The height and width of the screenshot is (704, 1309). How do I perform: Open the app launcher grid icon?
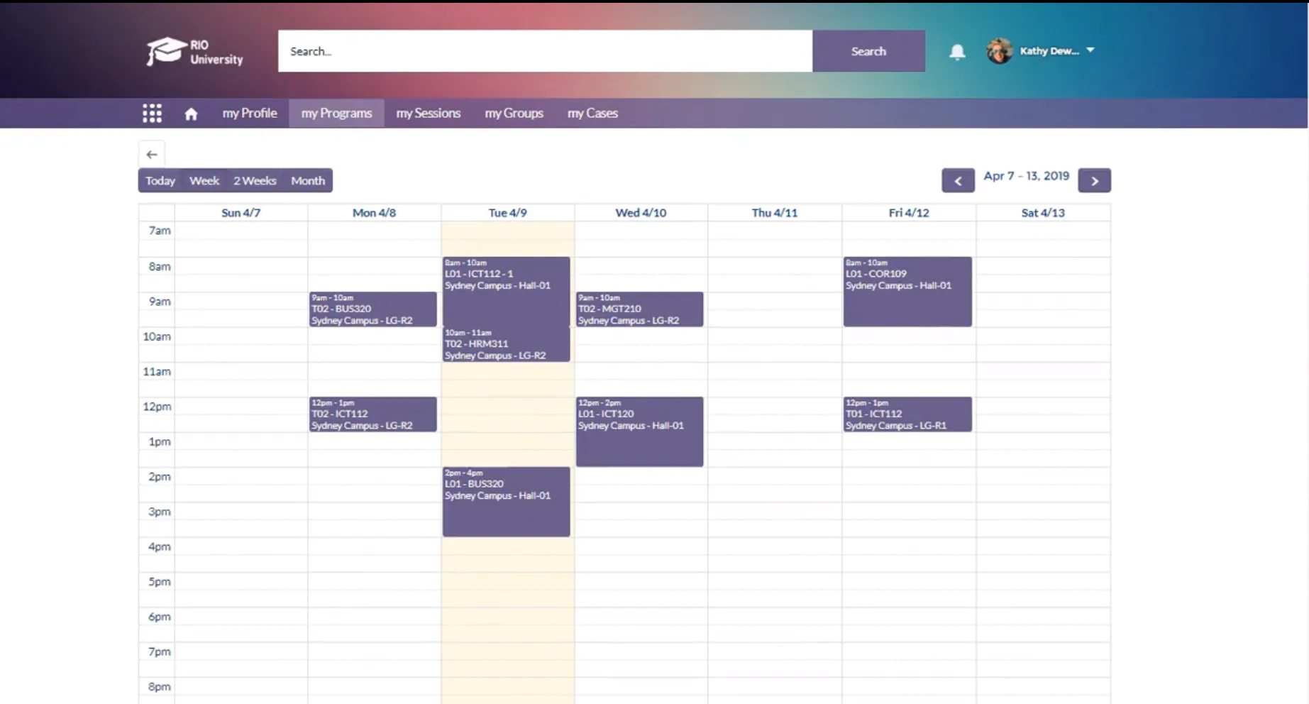click(152, 114)
